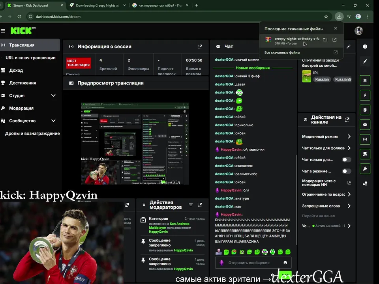Open Дропы и вознаграждение page
Viewport: 379px width, 284px height.
[x=32, y=133]
